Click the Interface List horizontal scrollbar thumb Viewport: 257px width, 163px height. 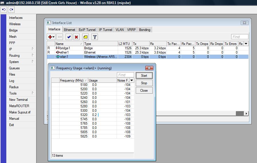tap(240, 113)
